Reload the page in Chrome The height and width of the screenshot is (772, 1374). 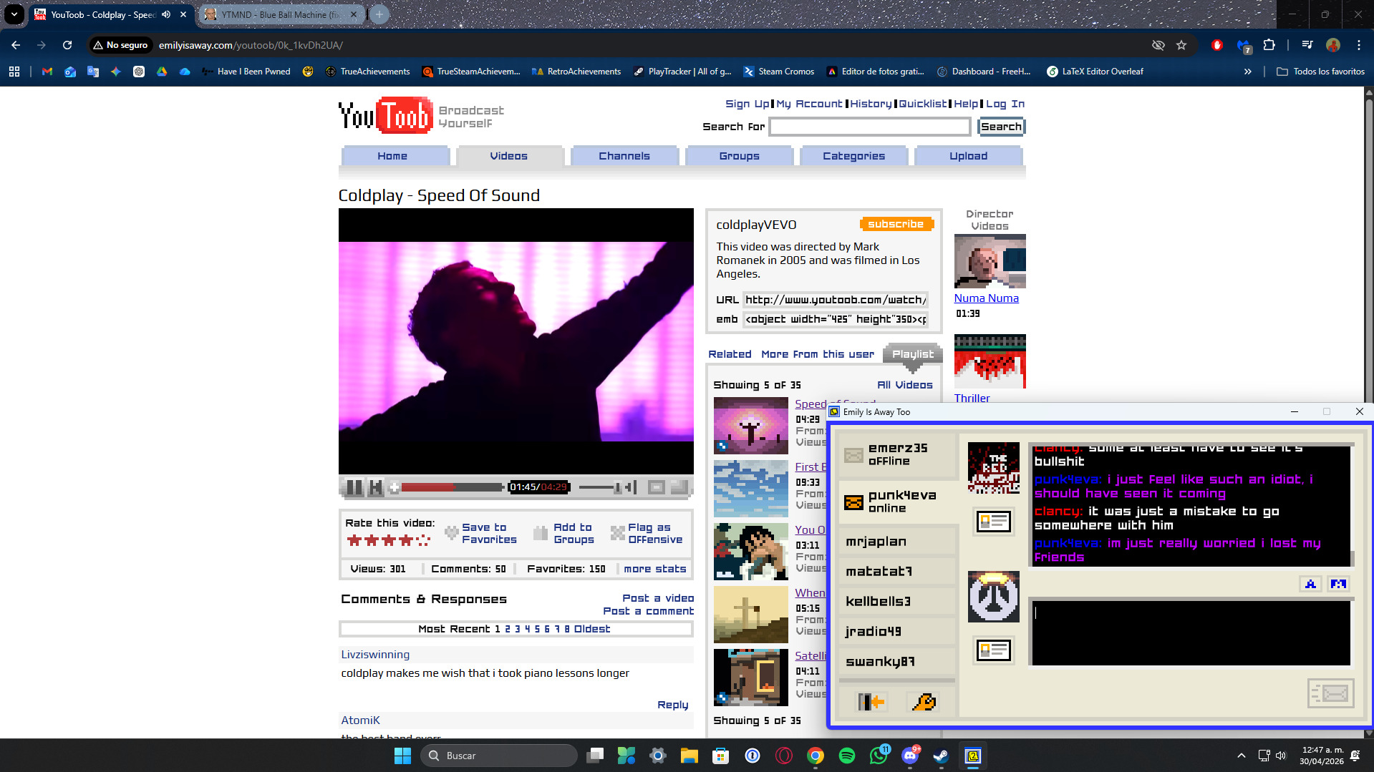pos(67,45)
